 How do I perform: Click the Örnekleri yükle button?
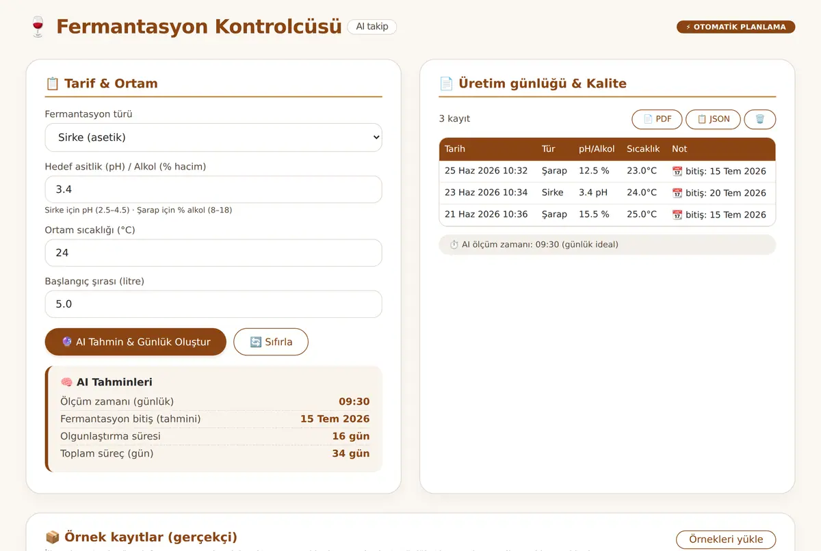click(726, 539)
